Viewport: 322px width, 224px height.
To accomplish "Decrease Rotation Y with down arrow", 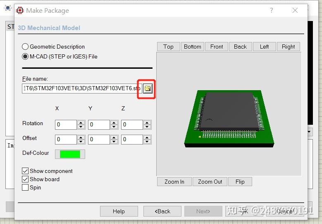I will [114, 127].
